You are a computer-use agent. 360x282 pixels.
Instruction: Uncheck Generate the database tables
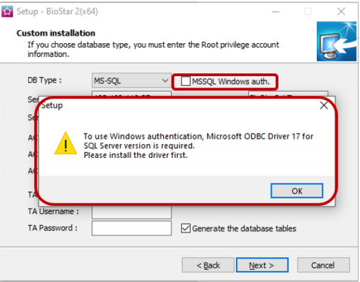[186, 228]
